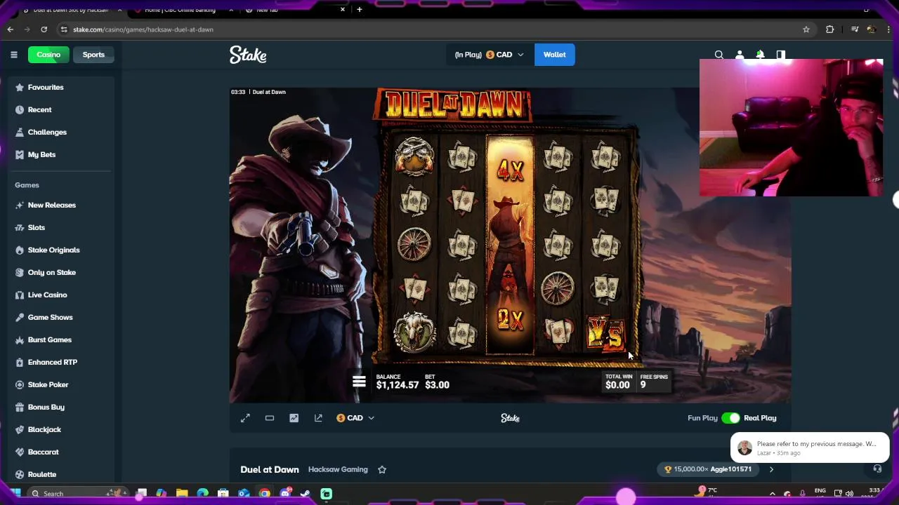Open the slot game menu icon beside Balance
The width and height of the screenshot is (899, 505).
point(359,382)
